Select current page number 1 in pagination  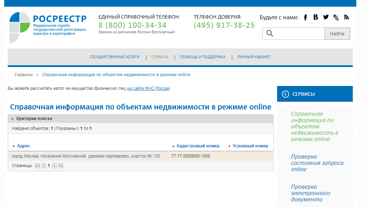[x=49, y=166]
